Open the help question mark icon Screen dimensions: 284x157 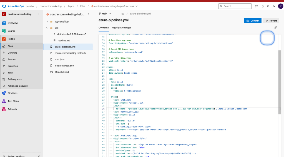point(268,6)
